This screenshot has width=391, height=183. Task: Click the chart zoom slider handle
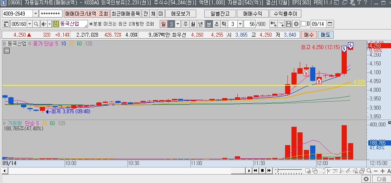(x=278, y=170)
